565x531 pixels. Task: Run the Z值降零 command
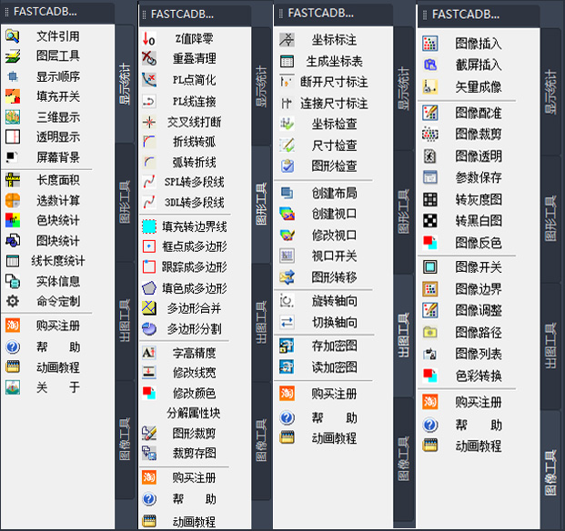pos(192,38)
